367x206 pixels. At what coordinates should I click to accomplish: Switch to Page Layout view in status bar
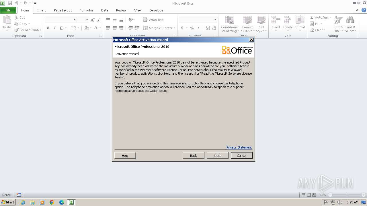click(309, 195)
